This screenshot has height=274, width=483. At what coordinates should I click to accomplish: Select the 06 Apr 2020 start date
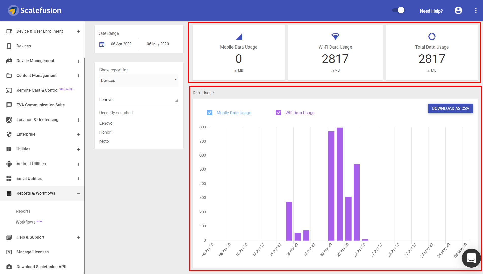pyautogui.click(x=121, y=44)
